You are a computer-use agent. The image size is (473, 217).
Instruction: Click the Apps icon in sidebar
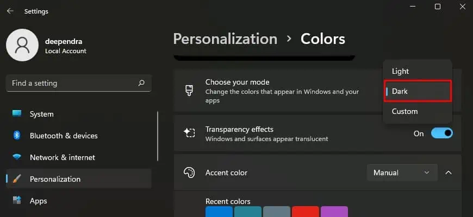point(17,200)
